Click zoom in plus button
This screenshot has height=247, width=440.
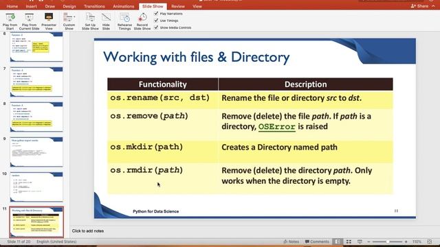[406, 242]
